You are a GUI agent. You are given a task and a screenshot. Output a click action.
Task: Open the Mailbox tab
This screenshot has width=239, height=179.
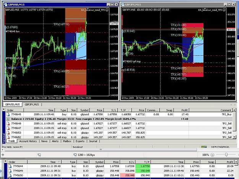[x=67, y=141]
